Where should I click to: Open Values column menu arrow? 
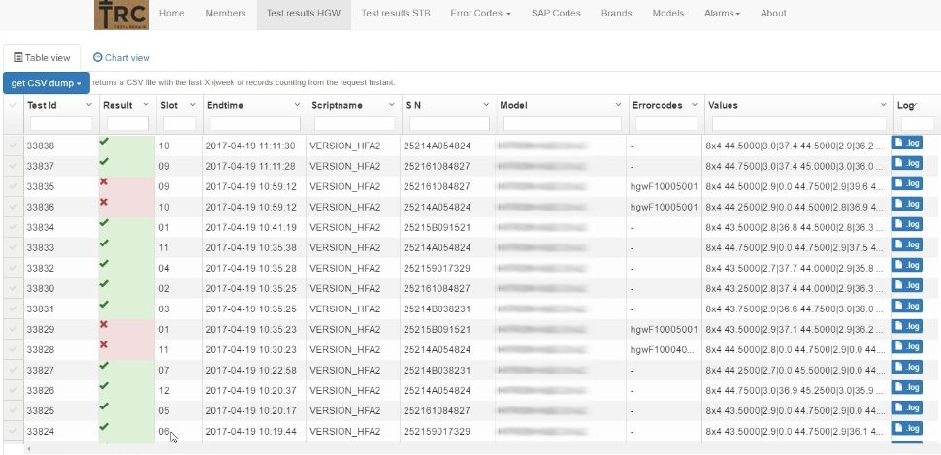pyautogui.click(x=884, y=105)
